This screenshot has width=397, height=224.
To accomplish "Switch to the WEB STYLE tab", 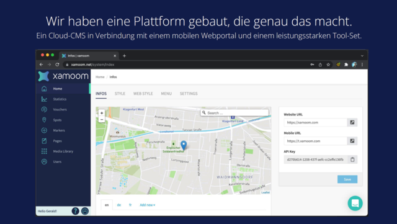I will click(143, 94).
